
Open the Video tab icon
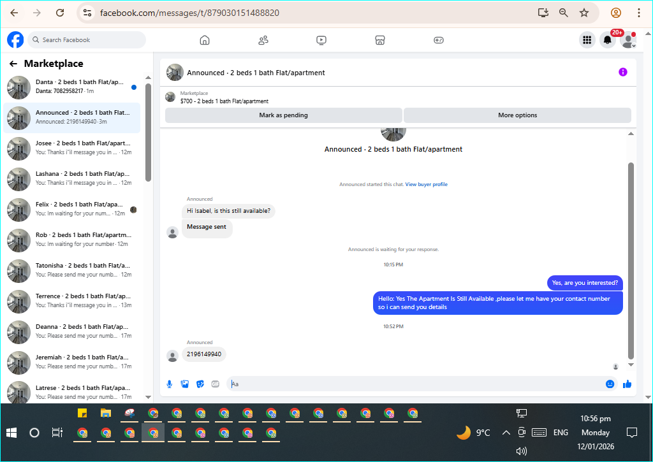click(x=321, y=40)
